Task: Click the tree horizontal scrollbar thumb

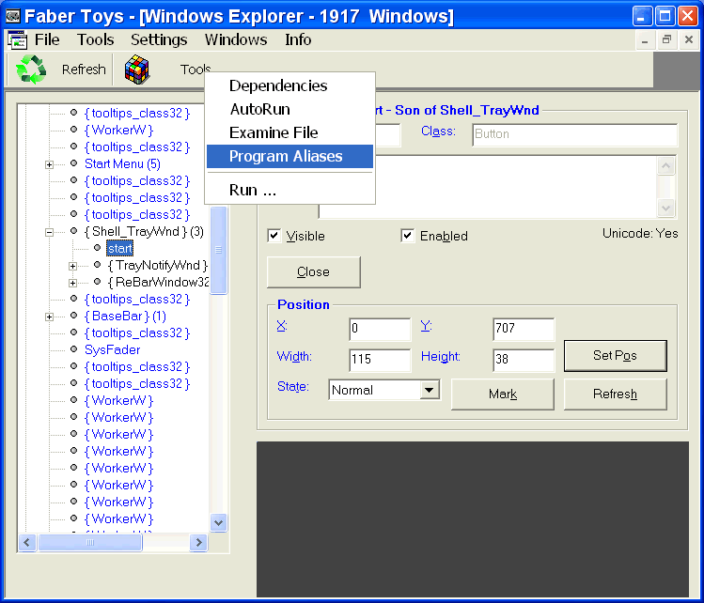Action: (90, 543)
